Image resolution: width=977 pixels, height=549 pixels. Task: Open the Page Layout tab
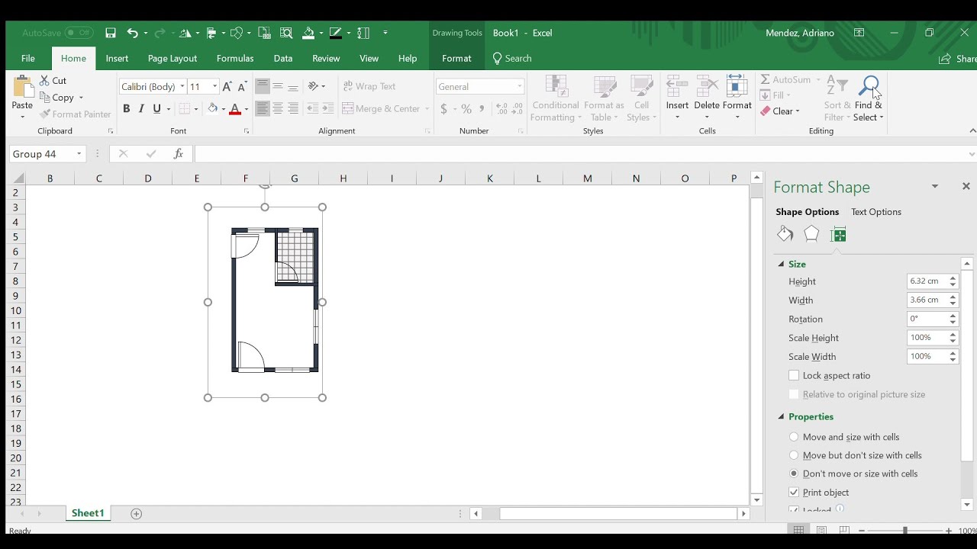click(173, 59)
